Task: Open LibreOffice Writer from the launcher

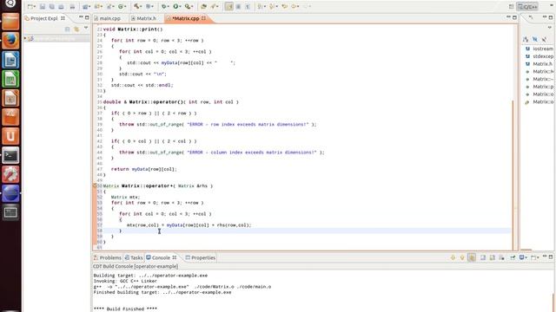Action: (10, 60)
